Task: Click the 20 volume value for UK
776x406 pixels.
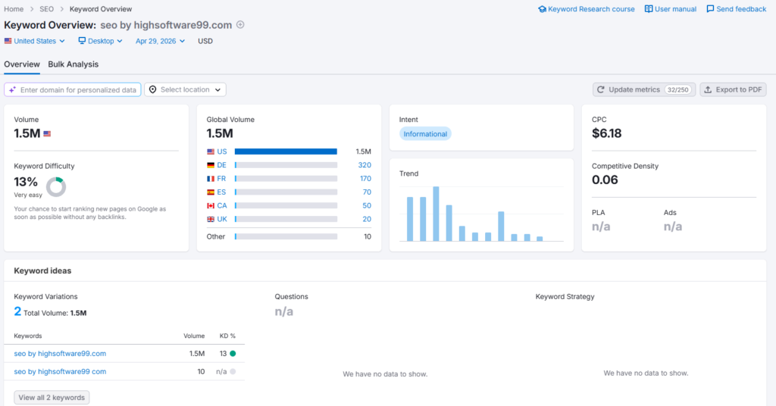Action: coord(367,219)
